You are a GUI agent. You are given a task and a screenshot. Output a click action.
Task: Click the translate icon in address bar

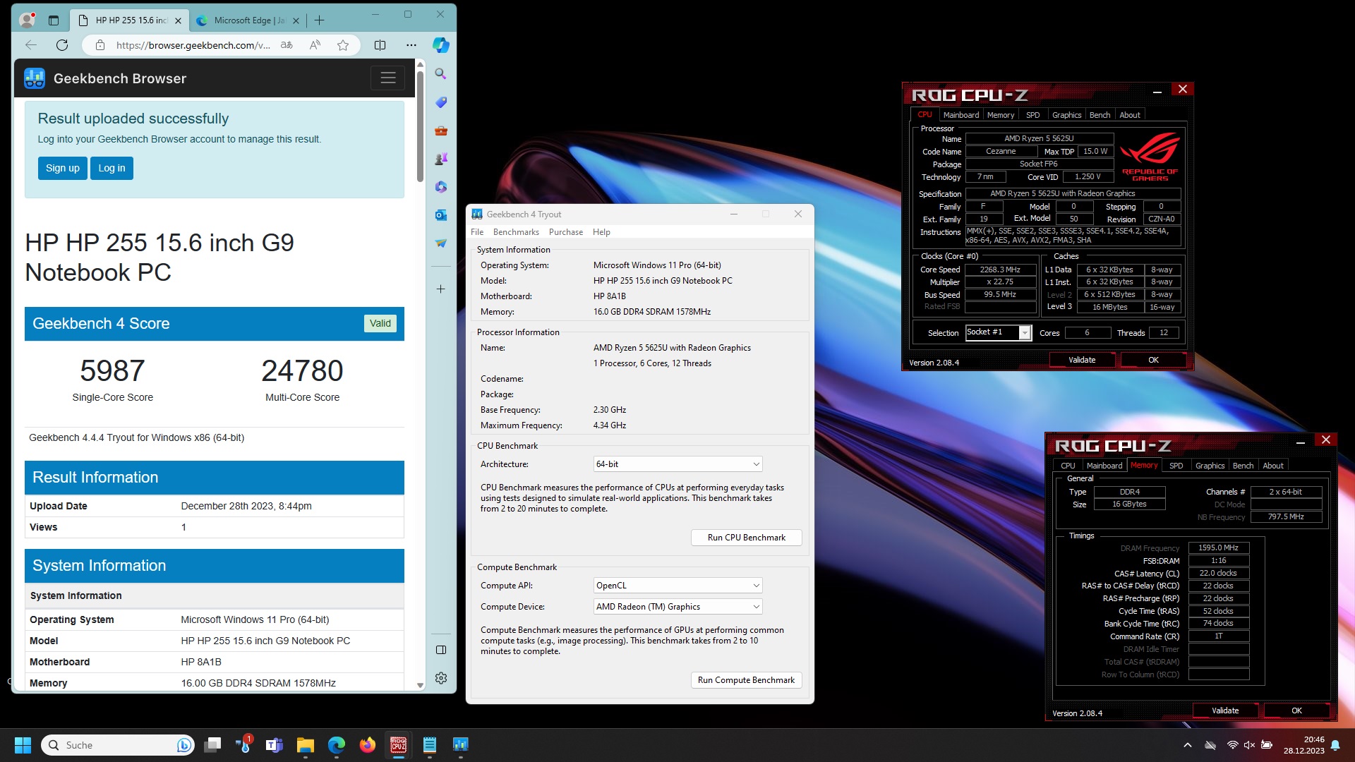[287, 45]
